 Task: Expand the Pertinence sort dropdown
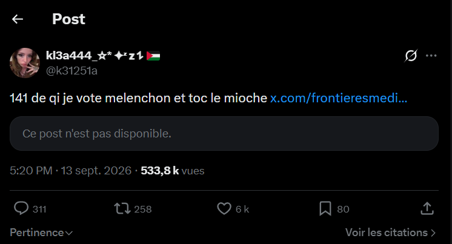coord(41,232)
